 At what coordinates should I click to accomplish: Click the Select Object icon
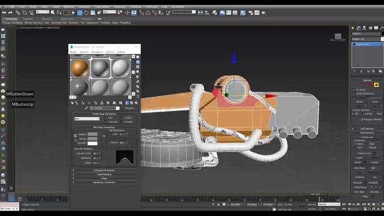(x=52, y=13)
